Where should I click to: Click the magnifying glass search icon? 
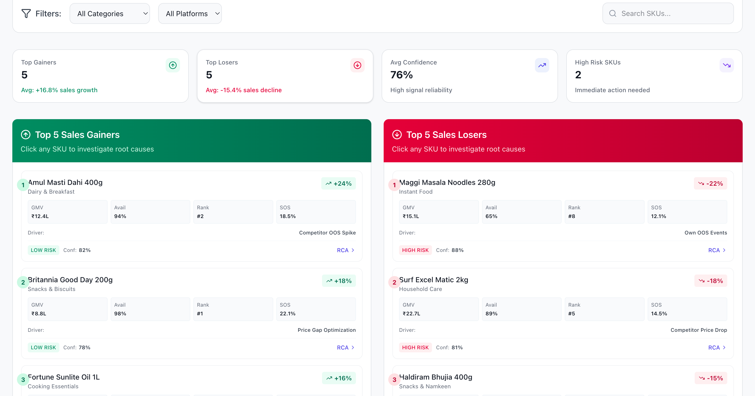coord(612,14)
